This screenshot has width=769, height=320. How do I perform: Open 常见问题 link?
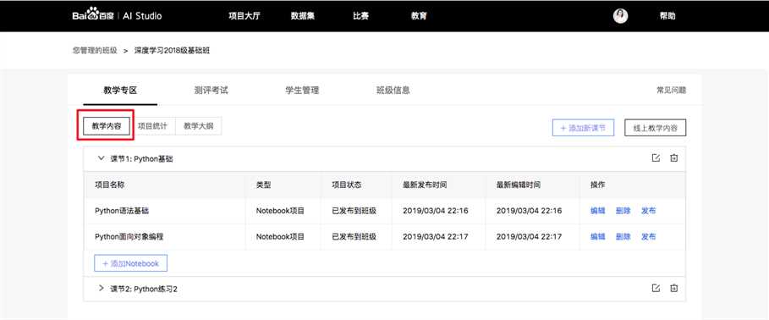pyautogui.click(x=672, y=91)
